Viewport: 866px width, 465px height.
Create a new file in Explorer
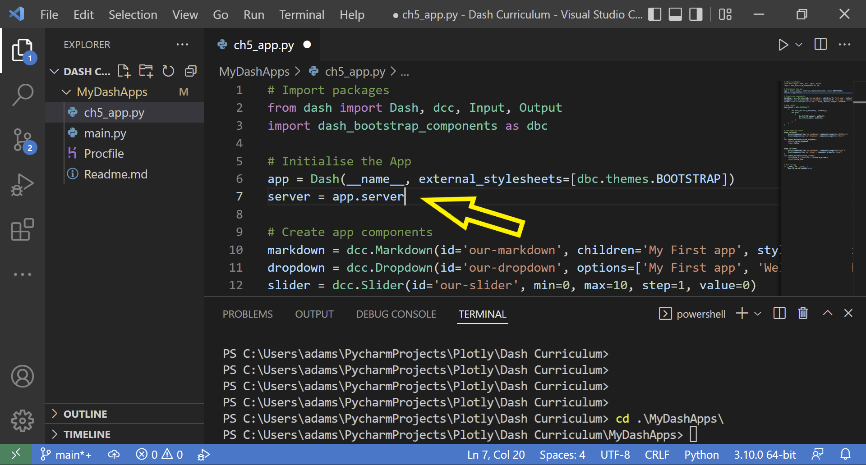[124, 71]
